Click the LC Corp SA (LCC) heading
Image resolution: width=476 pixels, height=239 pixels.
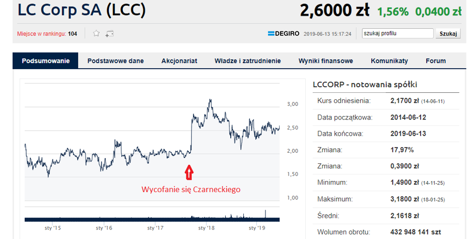[82, 10]
